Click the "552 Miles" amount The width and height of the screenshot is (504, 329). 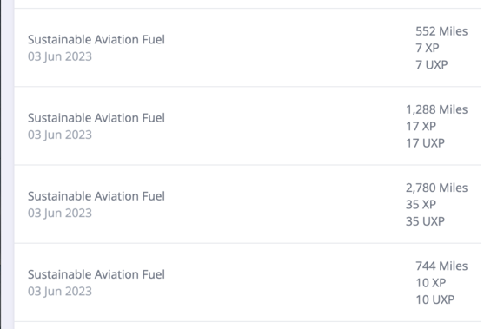[441, 31]
